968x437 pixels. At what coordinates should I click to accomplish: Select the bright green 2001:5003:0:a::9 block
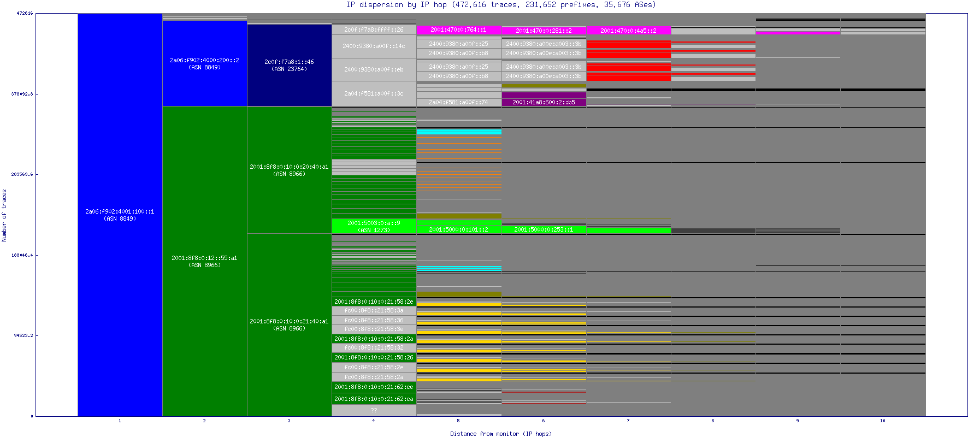[374, 226]
